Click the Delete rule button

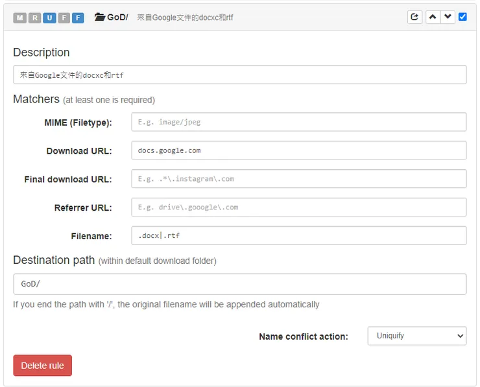tap(42, 366)
